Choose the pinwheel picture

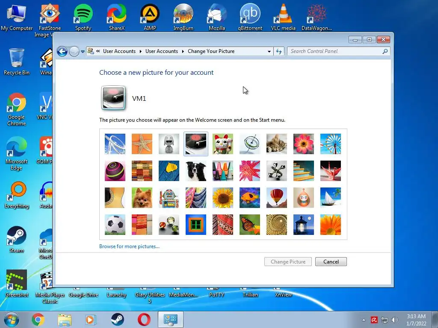click(331, 144)
